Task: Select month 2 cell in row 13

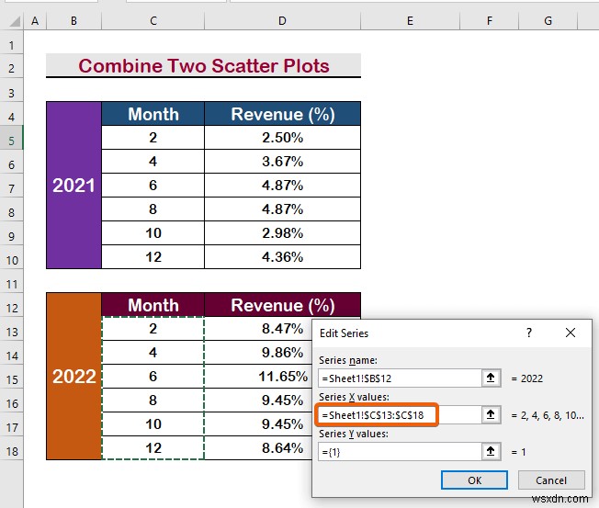Action: [x=153, y=329]
